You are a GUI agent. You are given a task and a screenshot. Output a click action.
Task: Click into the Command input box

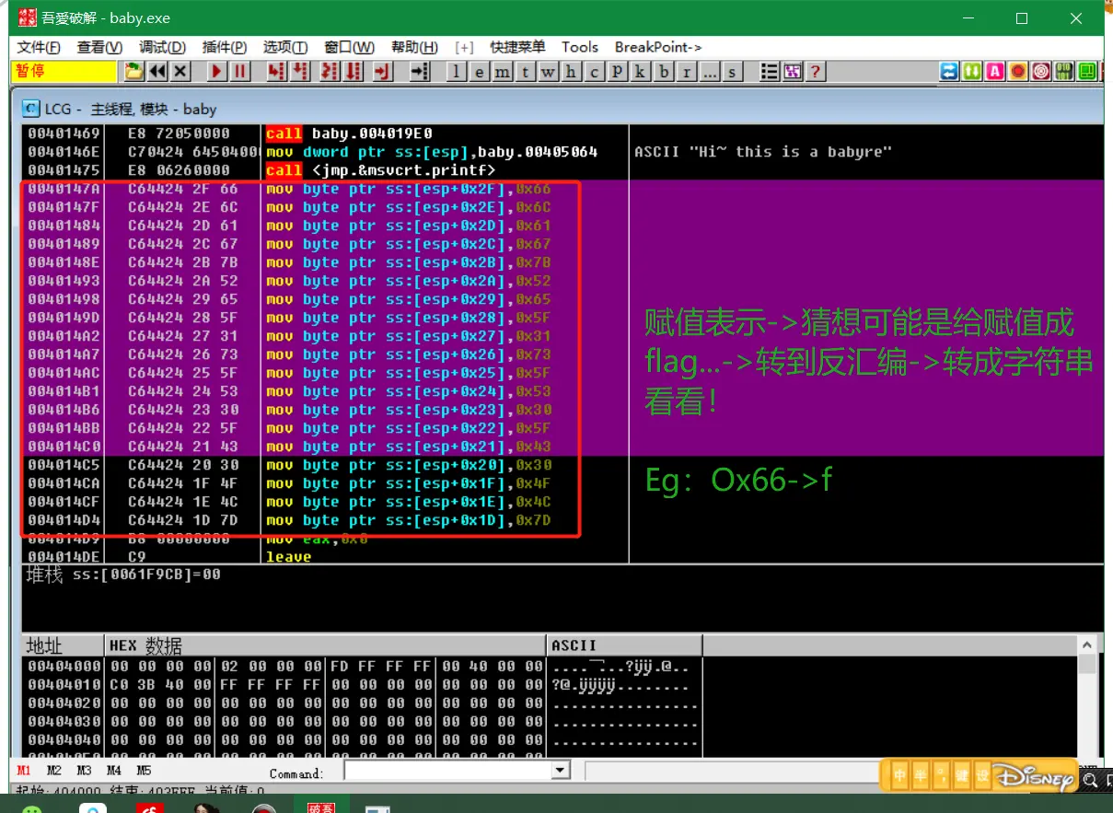pyautogui.click(x=447, y=771)
